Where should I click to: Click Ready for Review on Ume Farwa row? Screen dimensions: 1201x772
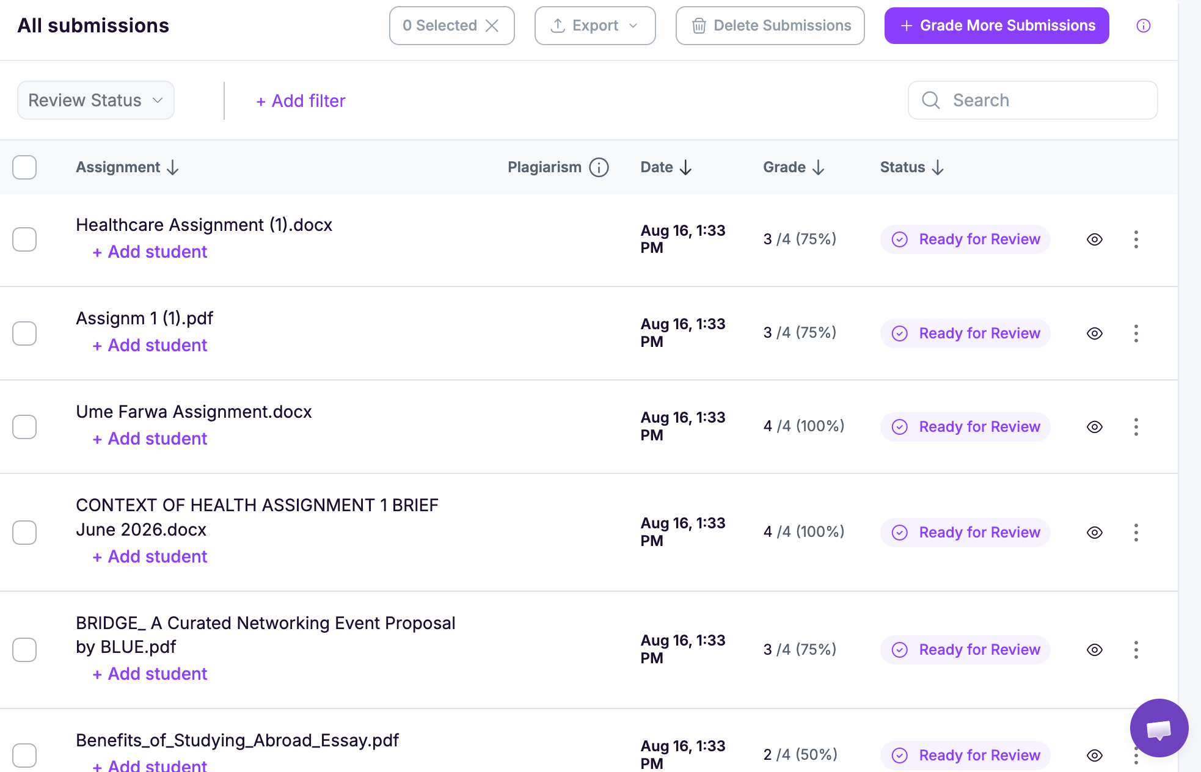(x=965, y=427)
